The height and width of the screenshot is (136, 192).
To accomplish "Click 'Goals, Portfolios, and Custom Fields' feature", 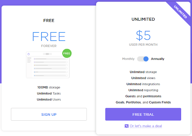I will (143, 102).
